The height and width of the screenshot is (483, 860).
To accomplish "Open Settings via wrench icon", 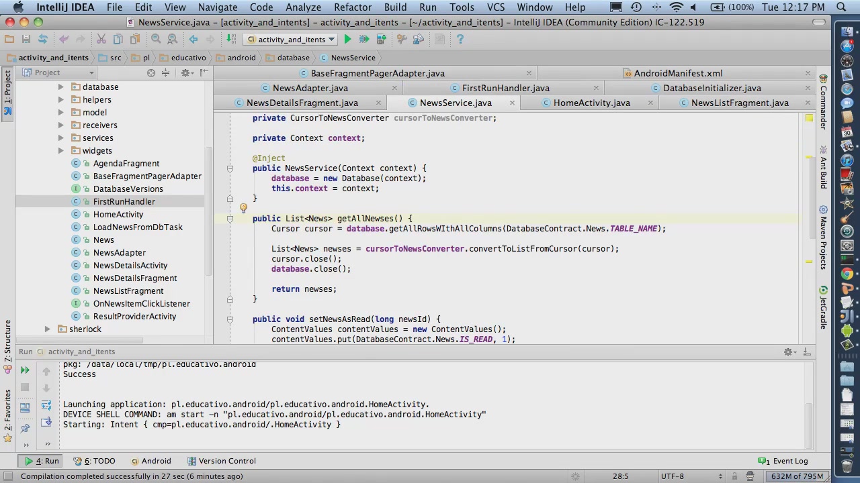I will click(402, 40).
